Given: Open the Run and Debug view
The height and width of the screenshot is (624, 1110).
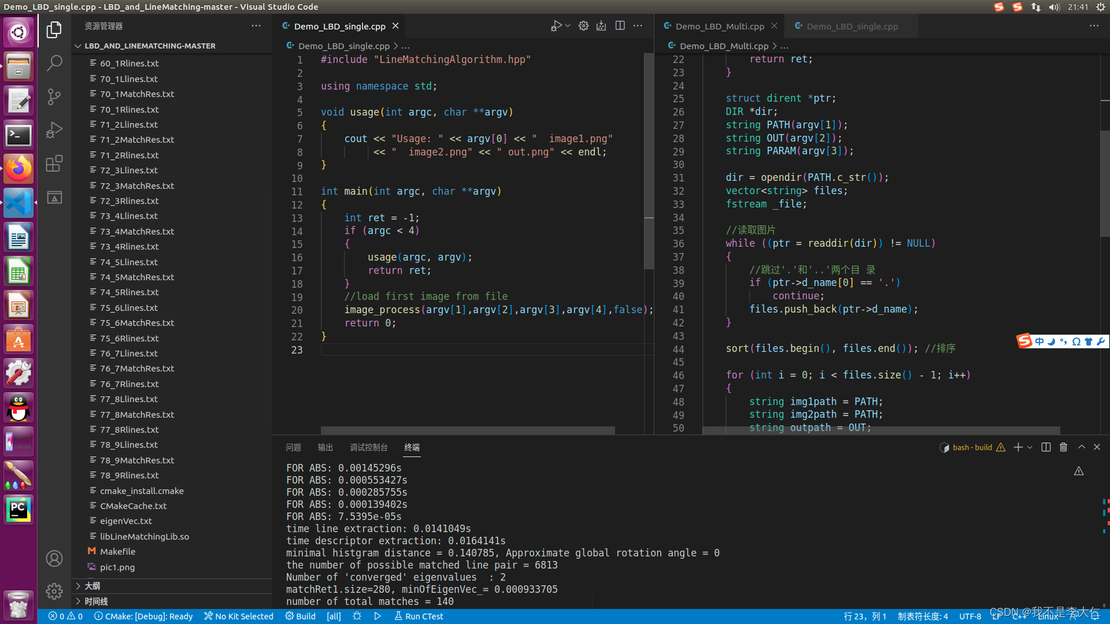Looking at the screenshot, I should [54, 130].
